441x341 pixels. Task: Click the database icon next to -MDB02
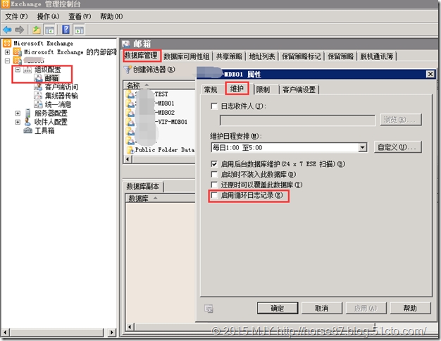[130, 113]
